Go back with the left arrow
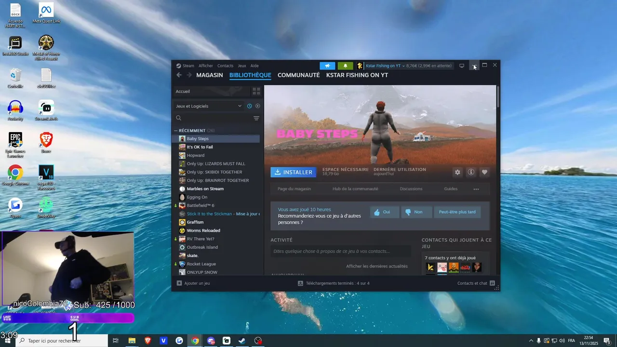 [179, 75]
